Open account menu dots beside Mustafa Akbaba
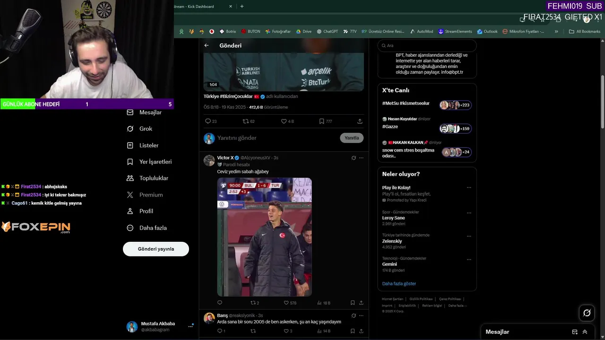This screenshot has height=340, width=605. (x=190, y=326)
